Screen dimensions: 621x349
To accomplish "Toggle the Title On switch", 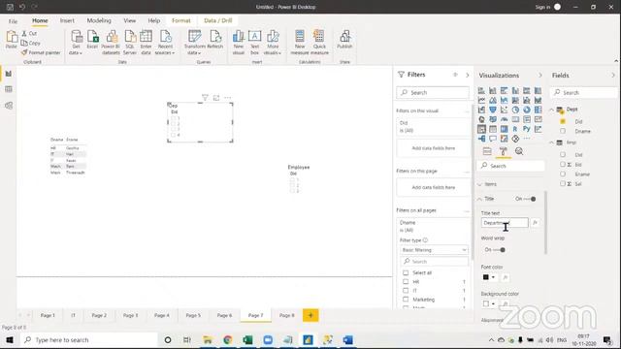I will [530, 199].
